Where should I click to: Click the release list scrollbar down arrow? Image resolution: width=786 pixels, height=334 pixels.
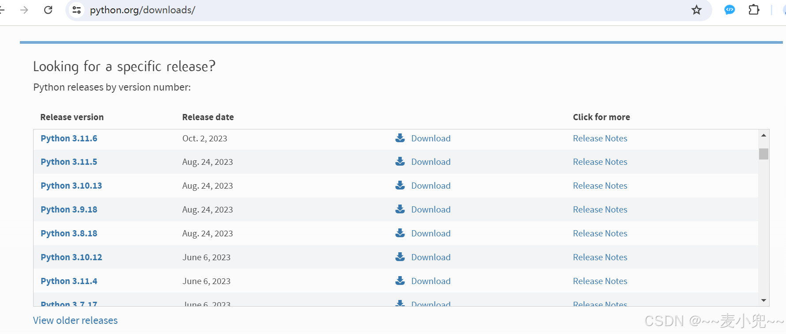763,300
